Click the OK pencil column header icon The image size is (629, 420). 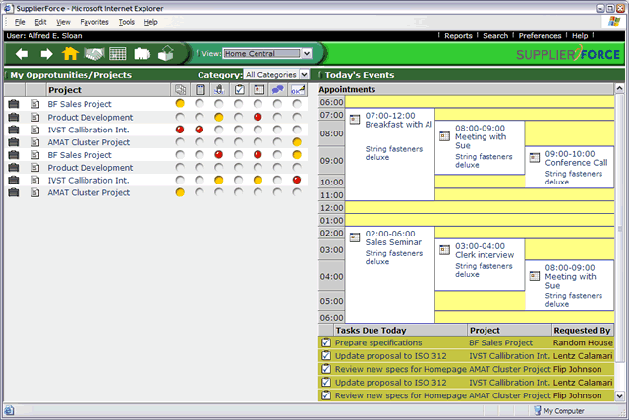[x=298, y=90]
